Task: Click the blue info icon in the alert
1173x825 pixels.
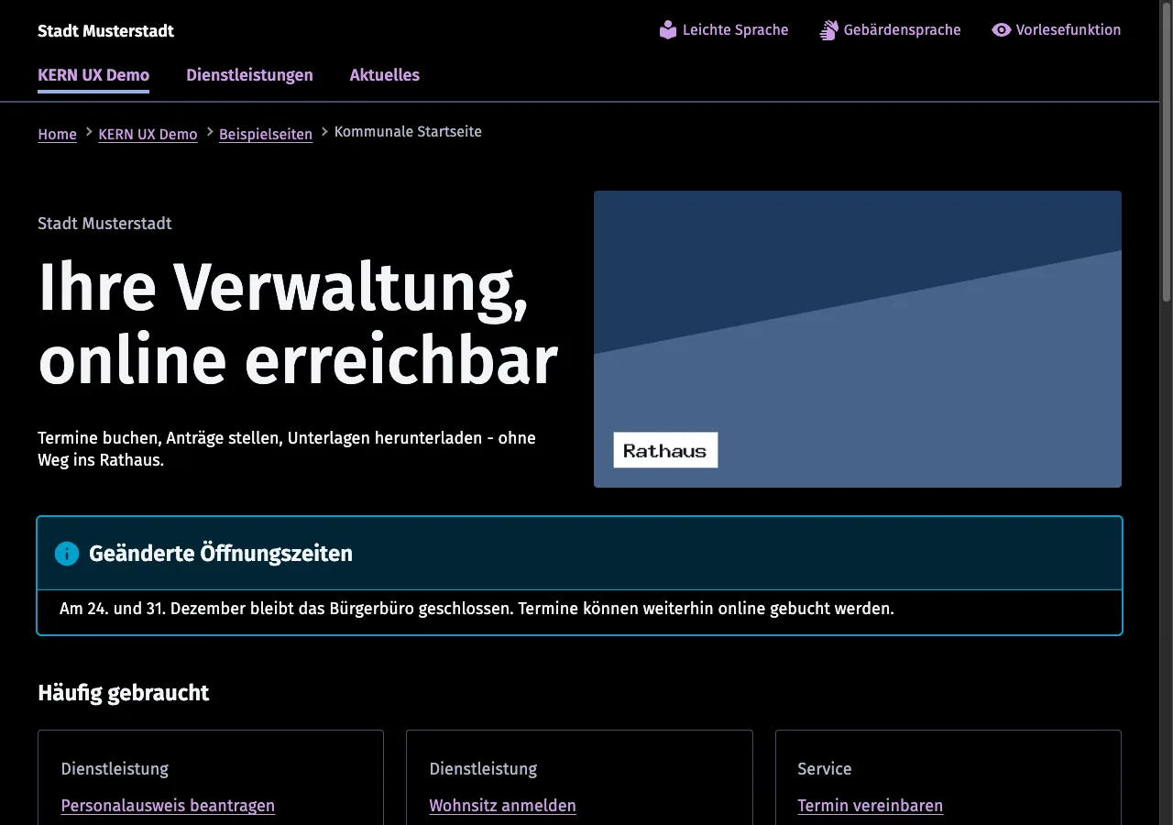Action: click(x=67, y=554)
